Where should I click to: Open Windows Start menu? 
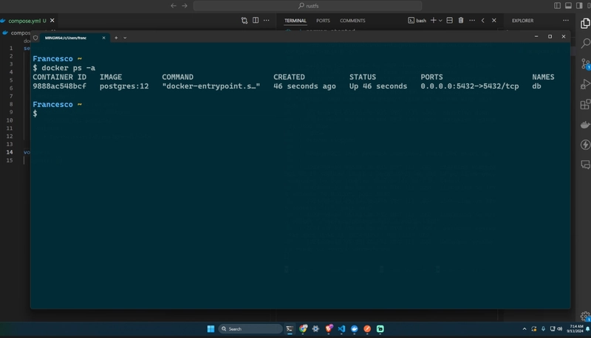[211, 329]
